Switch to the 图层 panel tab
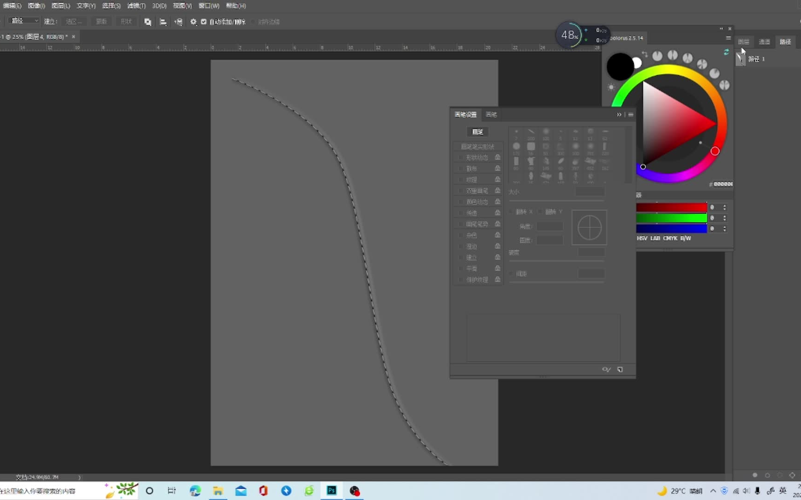801x500 pixels. pos(744,42)
